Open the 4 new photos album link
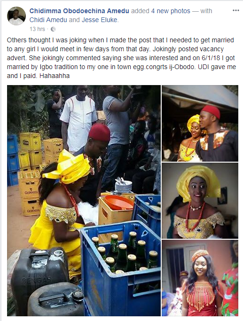243x321 pixels. click(x=171, y=11)
